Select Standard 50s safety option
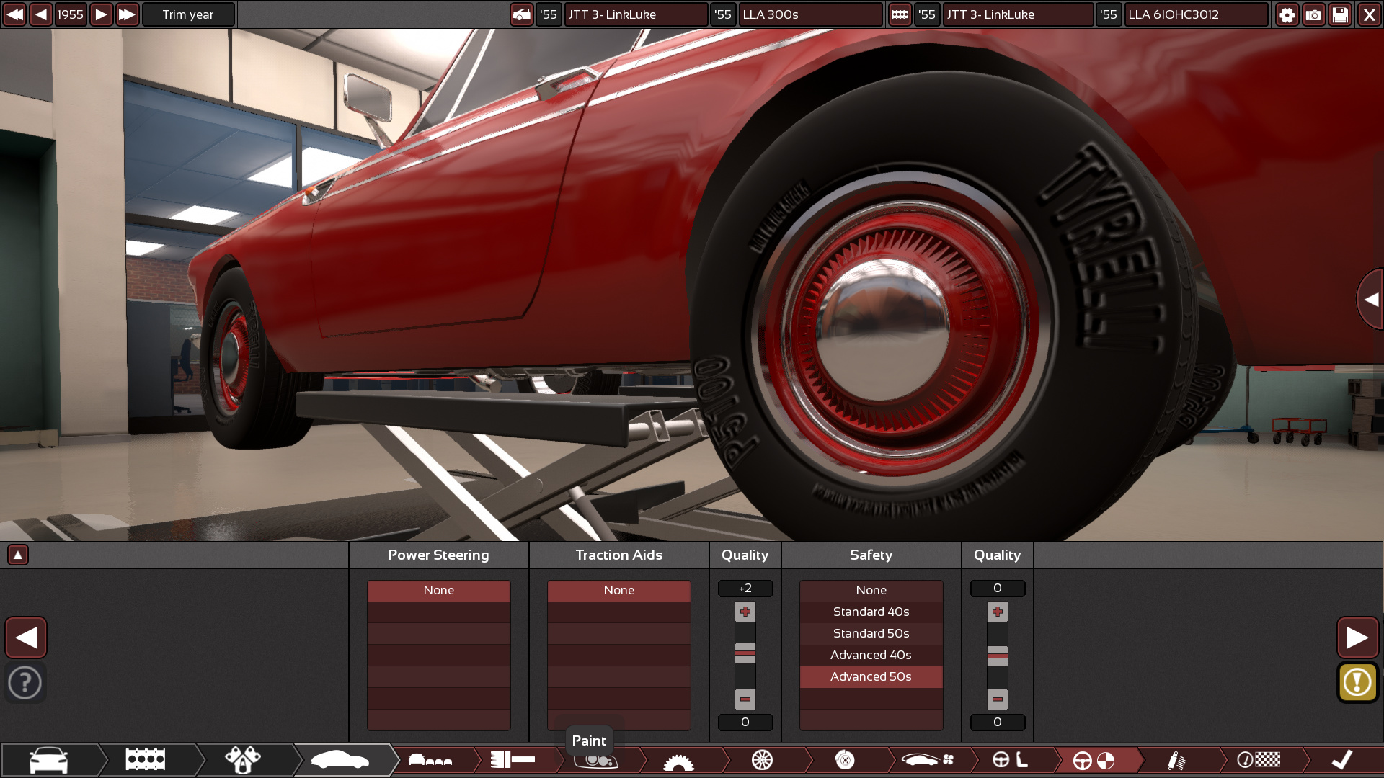This screenshot has width=1384, height=778. (871, 633)
